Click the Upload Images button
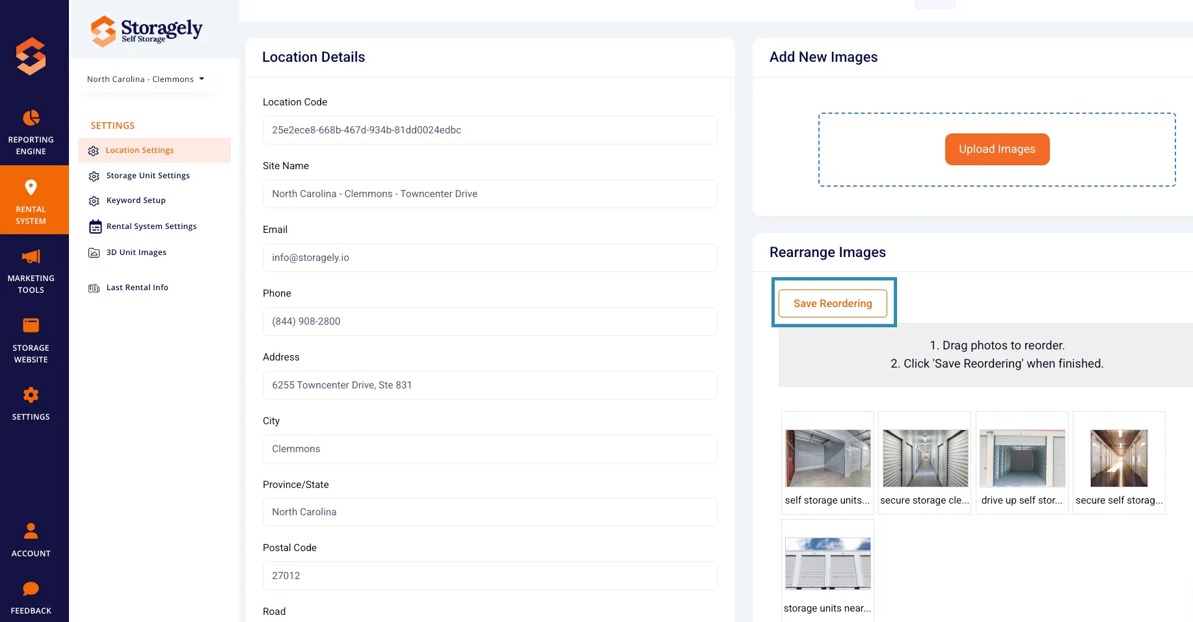Image resolution: width=1193 pixels, height=622 pixels. click(x=997, y=149)
